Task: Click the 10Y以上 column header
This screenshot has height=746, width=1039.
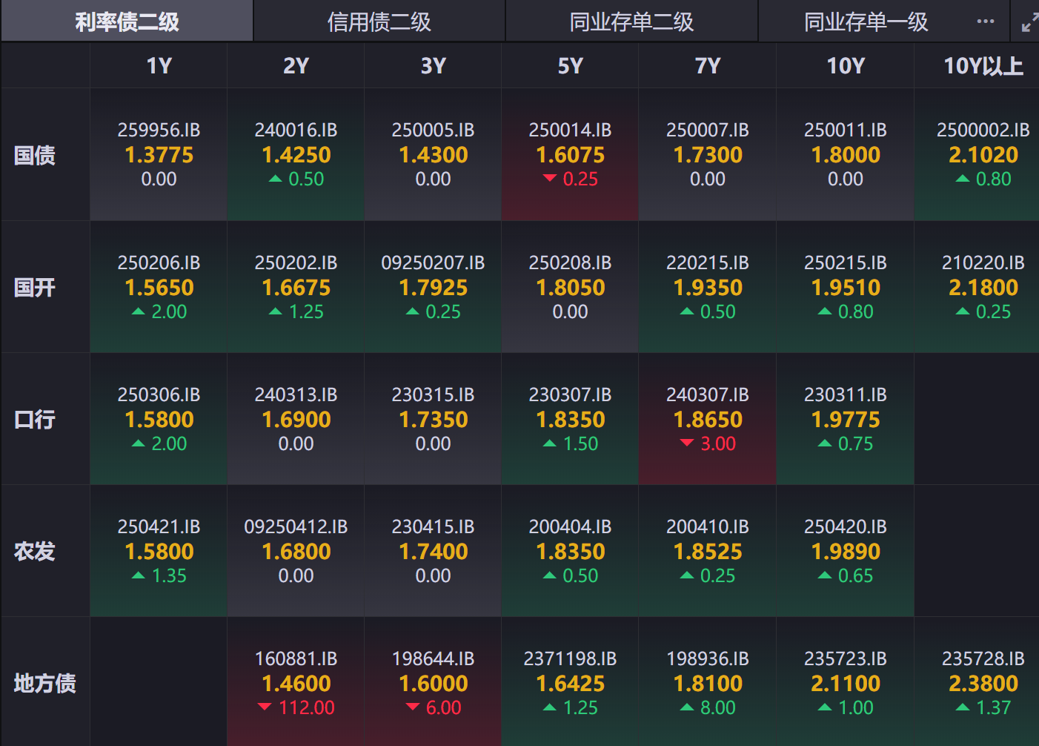Action: [x=983, y=66]
